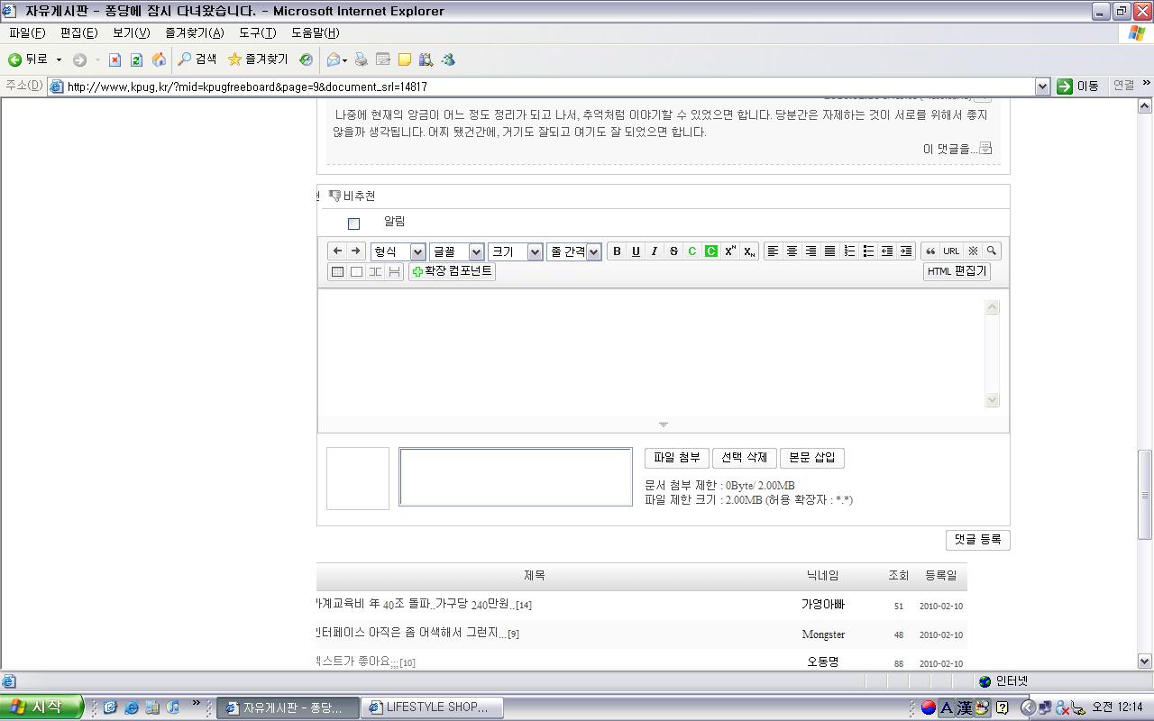The height and width of the screenshot is (721, 1154).
Task: Insert a numbered list in the editor
Action: coord(849,251)
